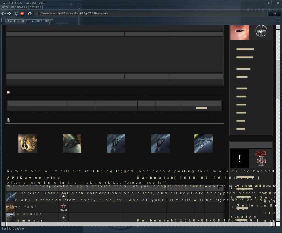Viewport: 282px width, 233px height.
Task: Open the ship icon beside 'arbowiak' row
Action: point(10,217)
